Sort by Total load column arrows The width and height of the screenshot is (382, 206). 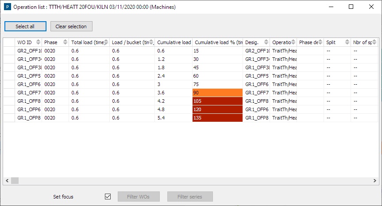[x=106, y=42]
